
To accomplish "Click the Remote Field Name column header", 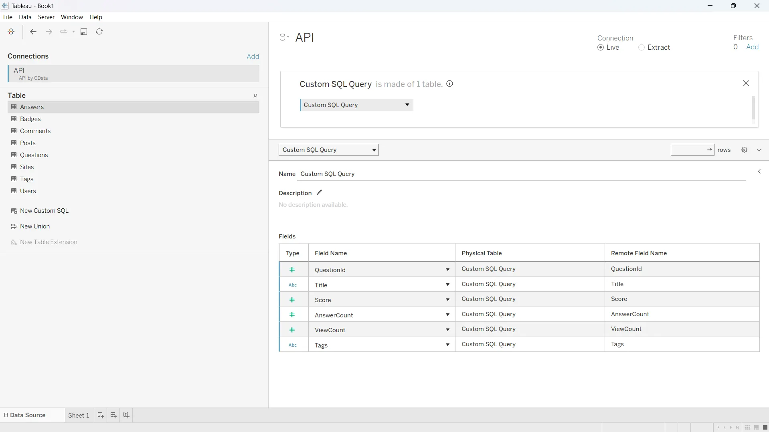I will [682, 253].
